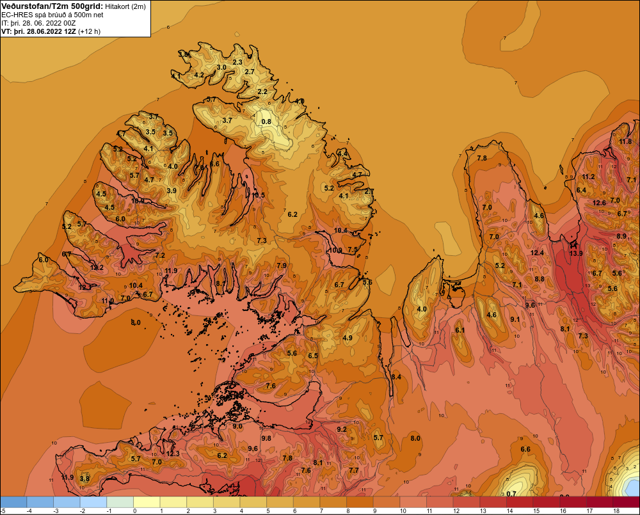This screenshot has height=515, width=640.
Task: Click the temperature value "8.8"
Action: pos(540,279)
